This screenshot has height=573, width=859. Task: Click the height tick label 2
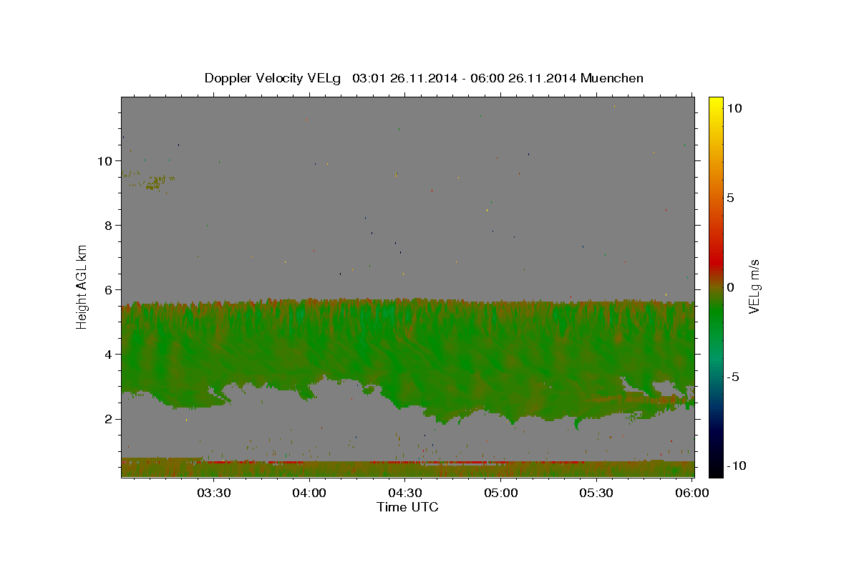click(x=109, y=419)
